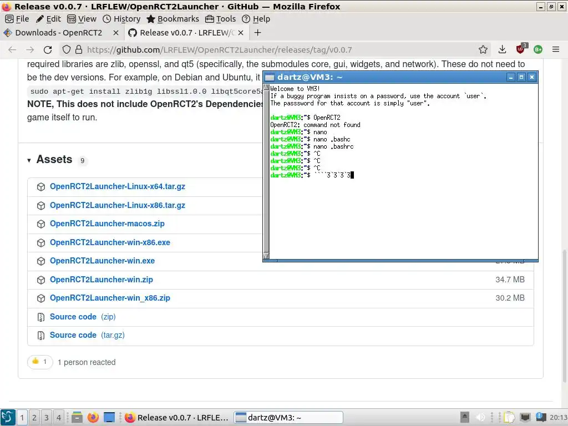Open the tracking protection shield icon
The image size is (568, 426).
click(x=67, y=49)
